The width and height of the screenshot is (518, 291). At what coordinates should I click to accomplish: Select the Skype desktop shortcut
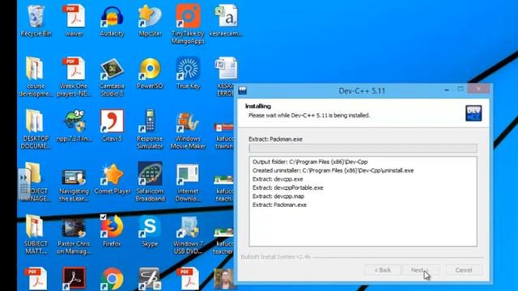pyautogui.click(x=150, y=231)
